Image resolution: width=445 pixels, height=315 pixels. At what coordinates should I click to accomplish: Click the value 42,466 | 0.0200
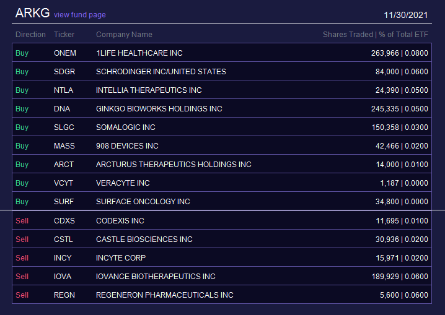pyautogui.click(x=402, y=146)
